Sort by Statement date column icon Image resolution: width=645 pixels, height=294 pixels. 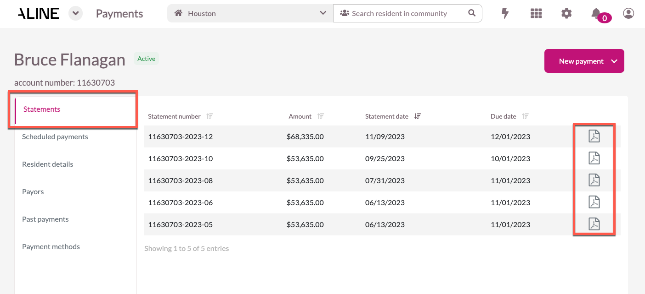coord(417,116)
